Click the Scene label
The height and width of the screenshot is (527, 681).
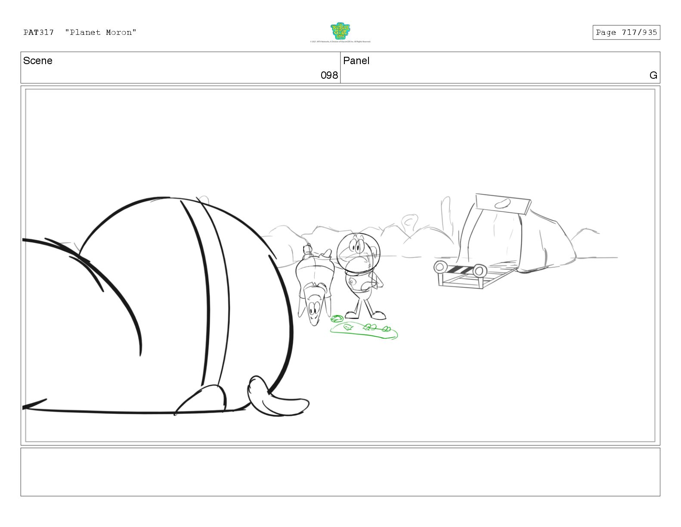[x=38, y=61]
